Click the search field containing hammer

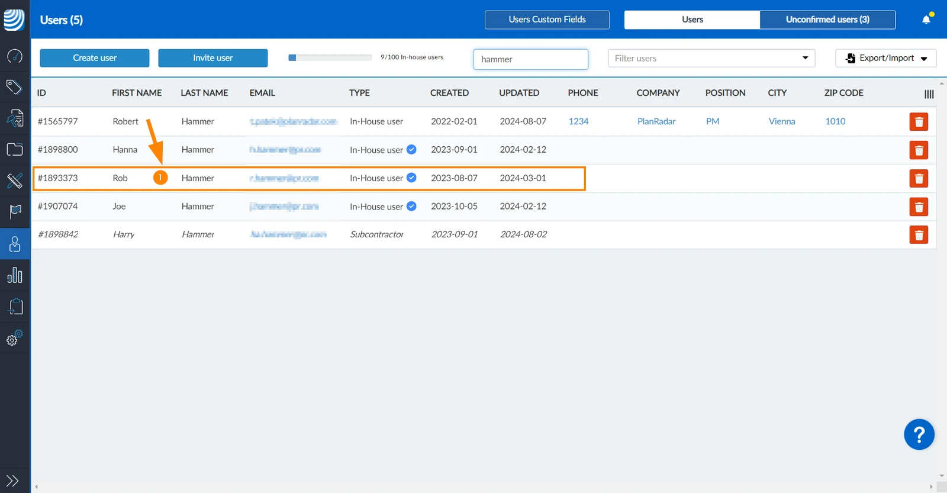point(531,59)
